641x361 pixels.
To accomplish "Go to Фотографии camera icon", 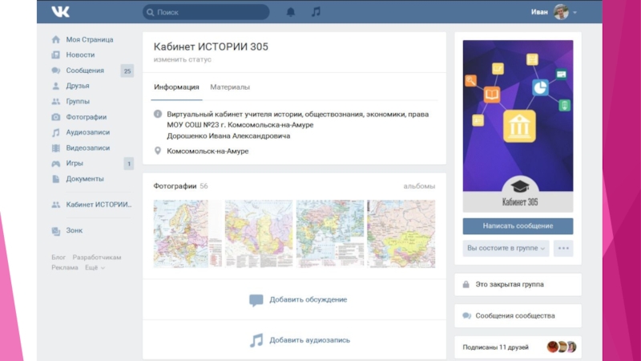I will point(56,117).
